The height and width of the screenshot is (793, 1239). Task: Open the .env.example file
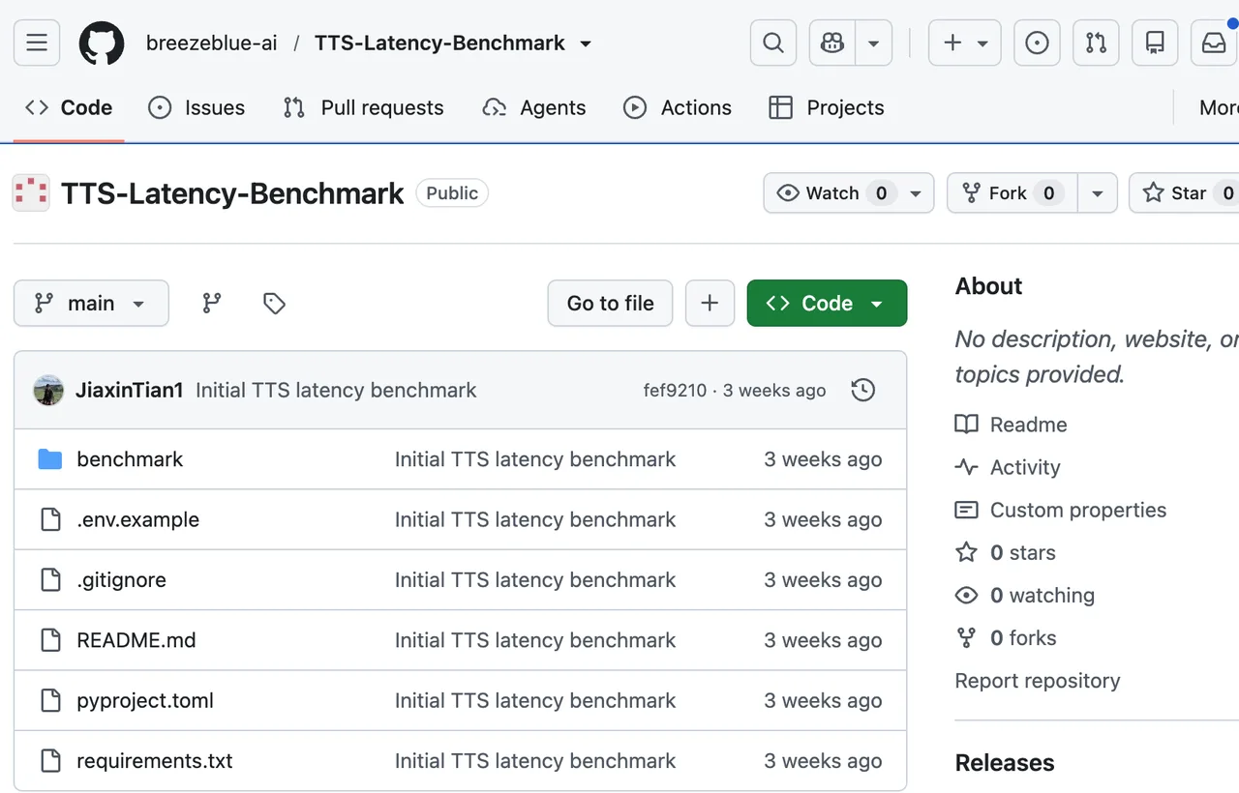pyautogui.click(x=138, y=519)
